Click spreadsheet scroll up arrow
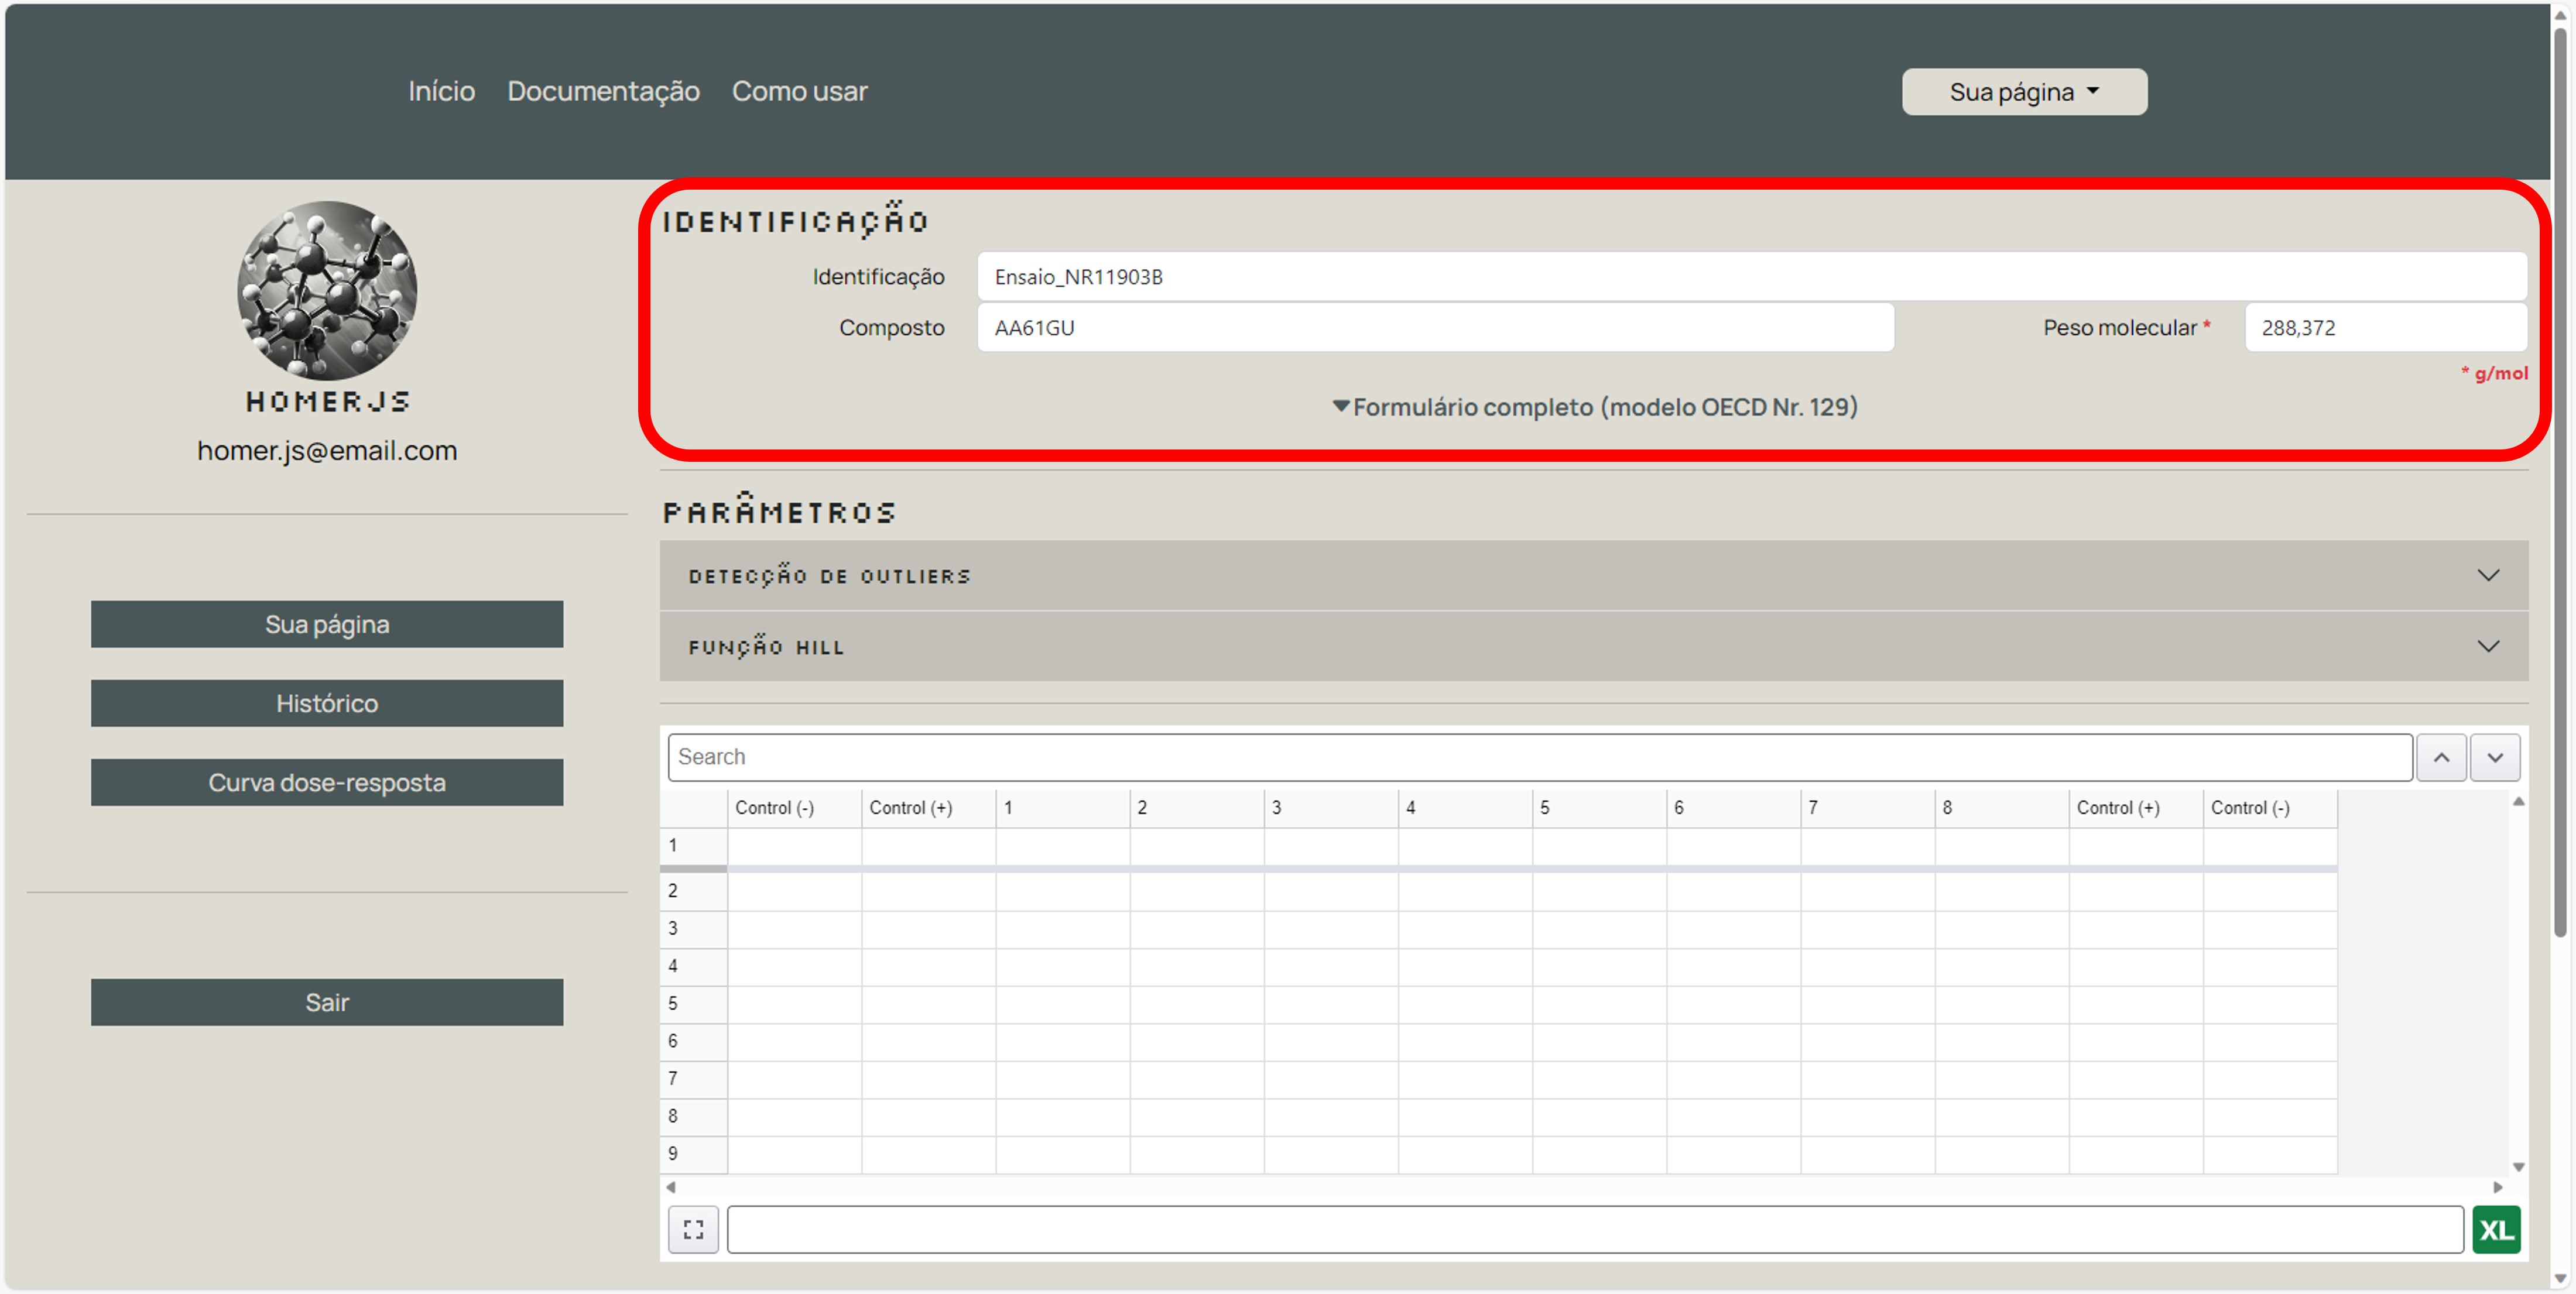The height and width of the screenshot is (1294, 2576). tap(2519, 802)
